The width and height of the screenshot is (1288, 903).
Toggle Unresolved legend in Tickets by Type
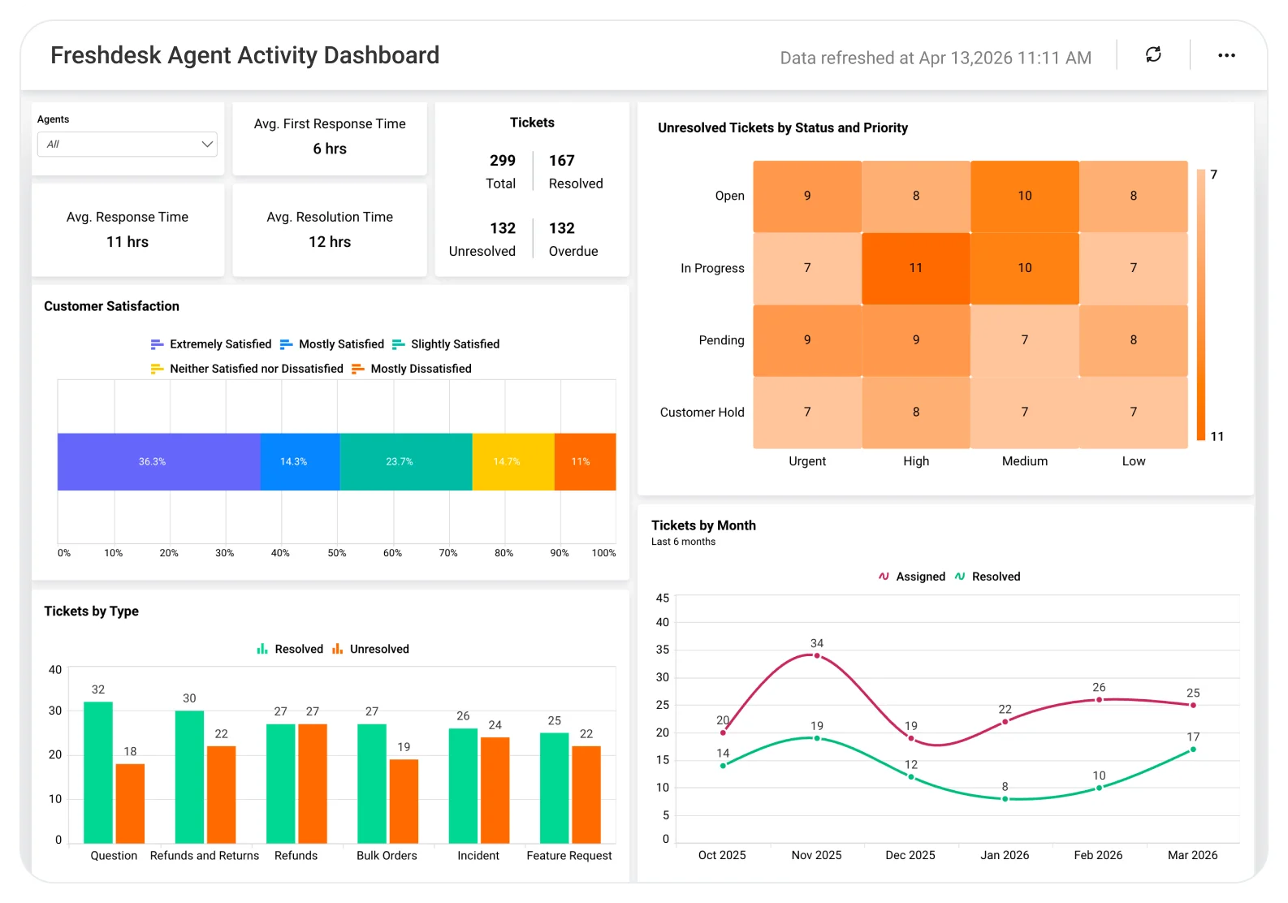pyautogui.click(x=370, y=649)
